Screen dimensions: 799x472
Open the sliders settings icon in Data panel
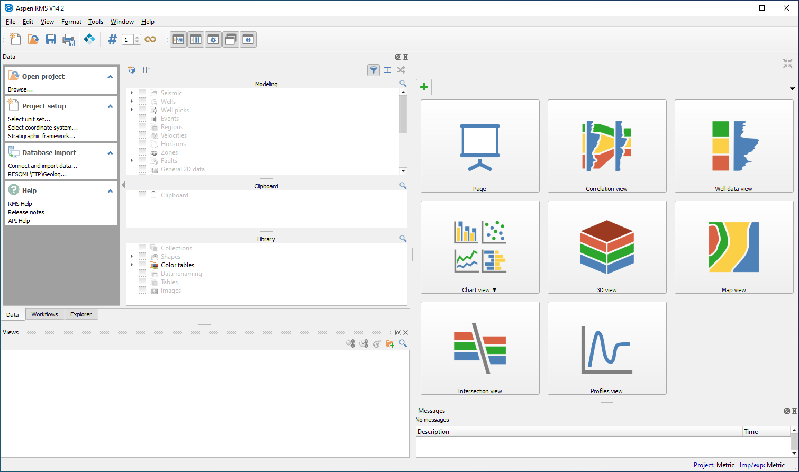[147, 70]
